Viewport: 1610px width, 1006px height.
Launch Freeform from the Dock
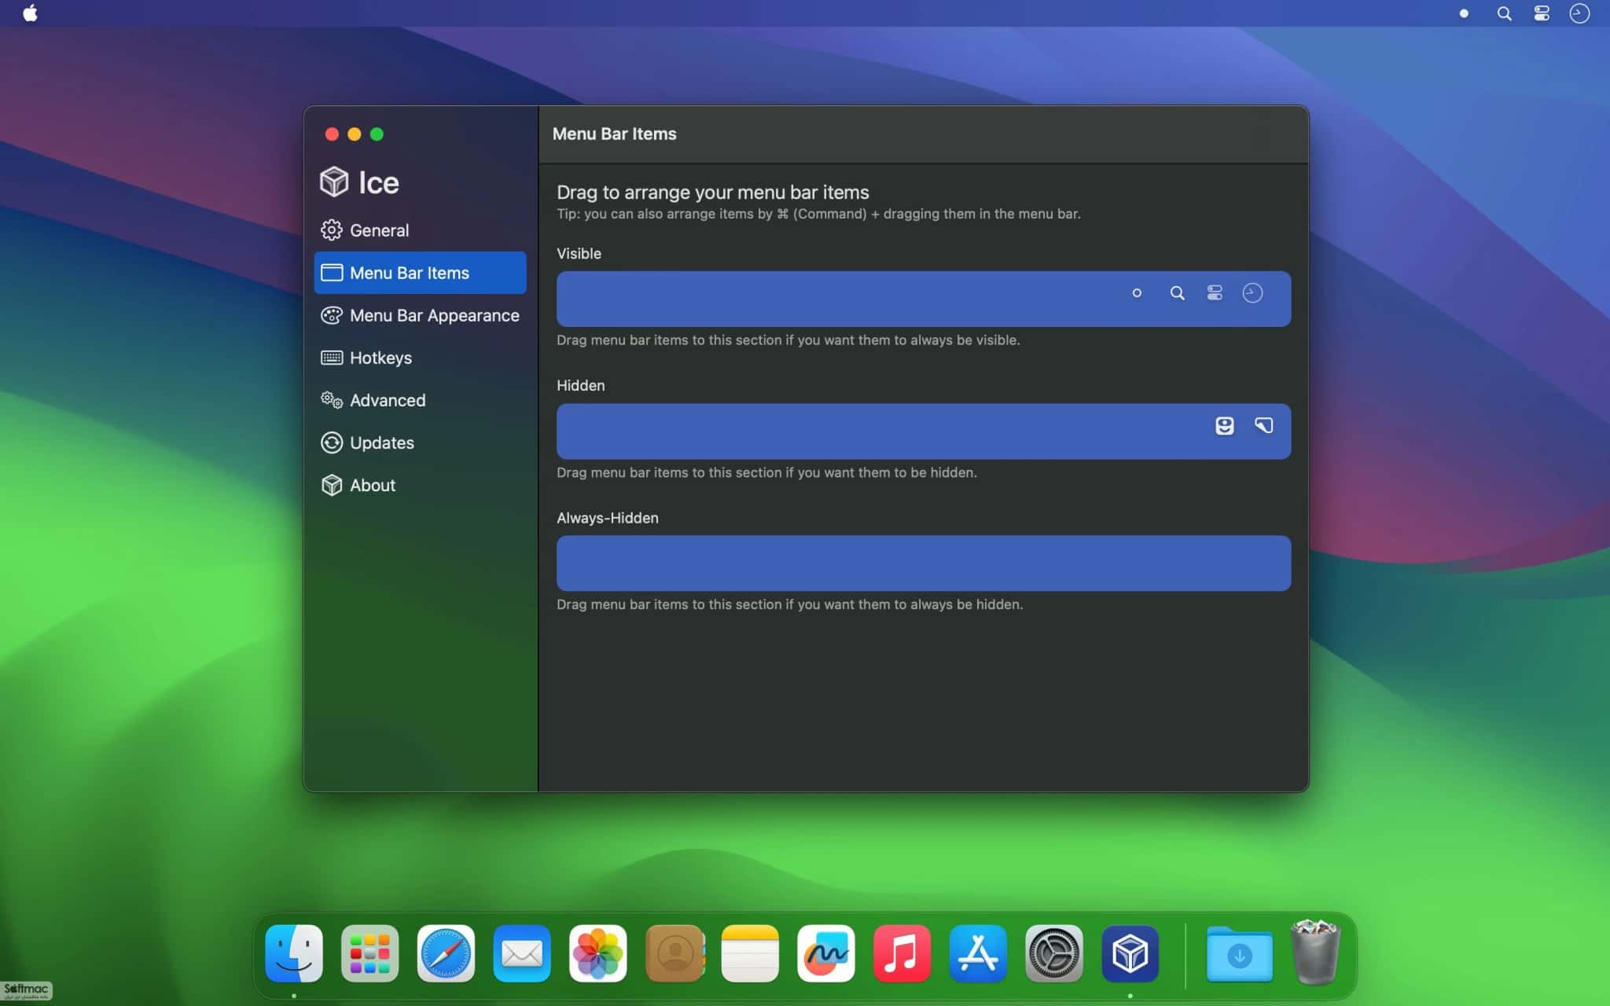[825, 953]
